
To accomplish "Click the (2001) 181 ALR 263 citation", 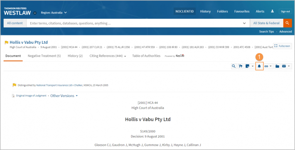I will coord(193,47).
